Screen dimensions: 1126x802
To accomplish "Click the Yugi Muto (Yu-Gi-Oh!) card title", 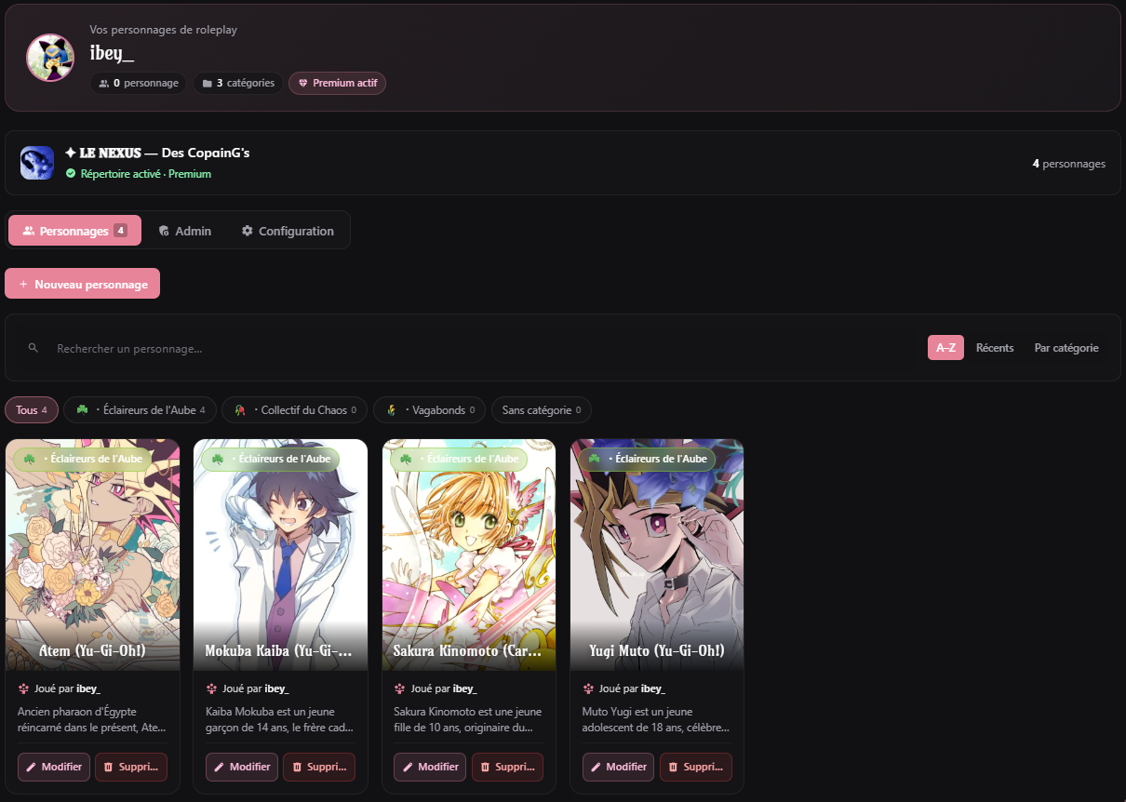I will [x=657, y=650].
